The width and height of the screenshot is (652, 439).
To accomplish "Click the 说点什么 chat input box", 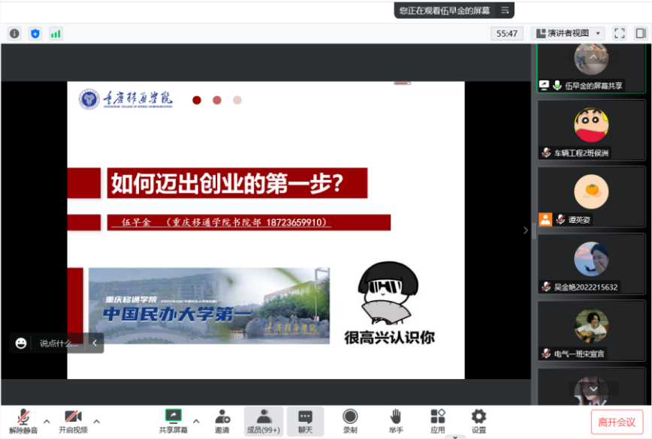I will click(x=58, y=343).
